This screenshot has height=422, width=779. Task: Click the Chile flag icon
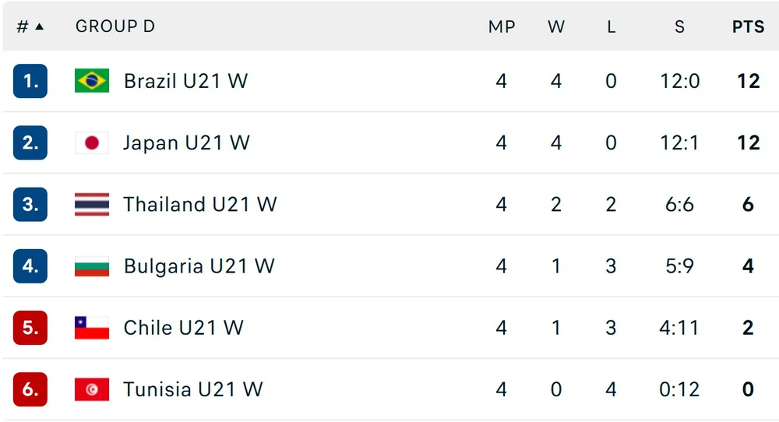coord(92,328)
